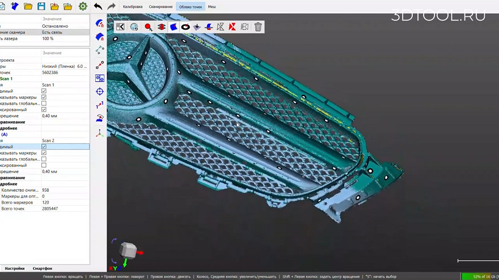The image size is (499, 280).
Task: Import data via folder with red down arrow
Action: coord(55,6)
